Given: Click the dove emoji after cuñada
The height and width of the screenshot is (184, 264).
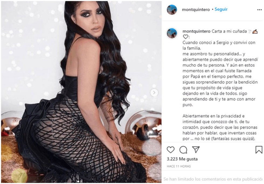Looking at the screenshot, I should tap(250, 31).
